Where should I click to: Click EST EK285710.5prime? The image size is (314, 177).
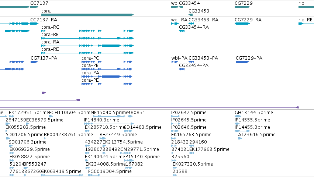tap(105, 127)
